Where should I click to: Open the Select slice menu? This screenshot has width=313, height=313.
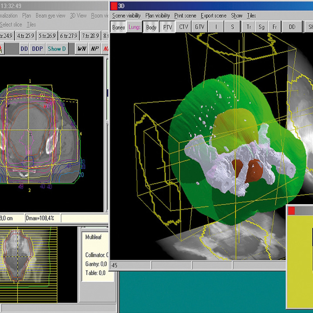[x=11, y=25]
